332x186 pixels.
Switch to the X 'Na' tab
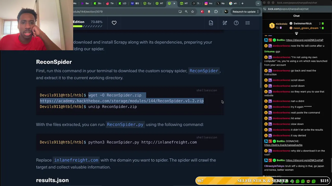[220, 3]
